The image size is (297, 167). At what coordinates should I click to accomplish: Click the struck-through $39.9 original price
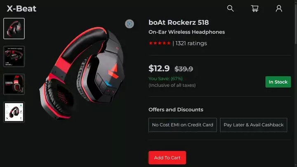[x=184, y=69]
